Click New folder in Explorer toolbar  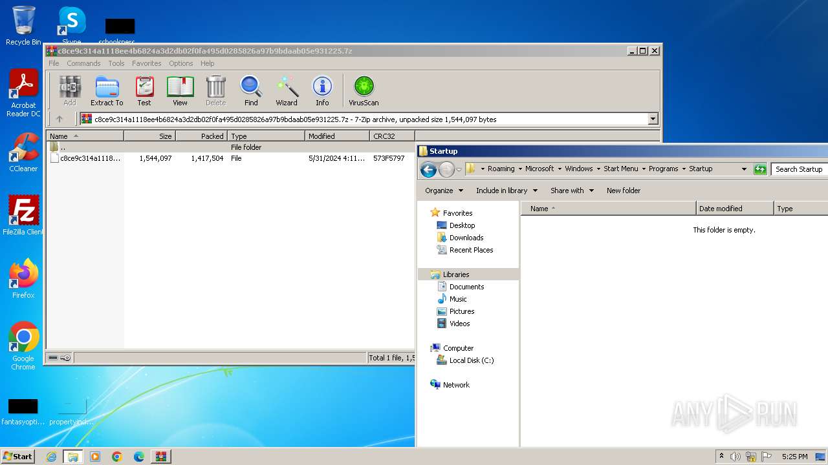coord(624,191)
